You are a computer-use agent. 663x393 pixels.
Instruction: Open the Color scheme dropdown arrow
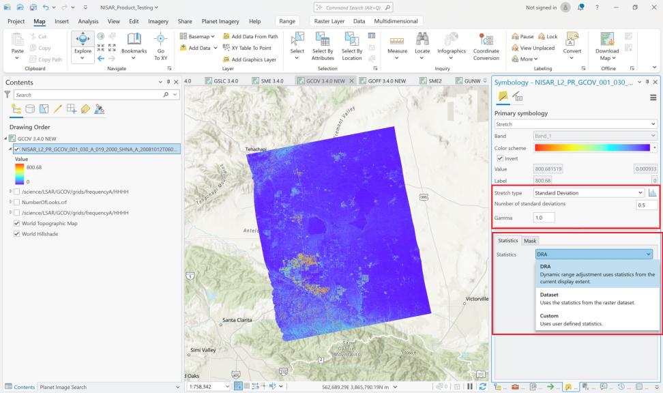[x=655, y=148]
